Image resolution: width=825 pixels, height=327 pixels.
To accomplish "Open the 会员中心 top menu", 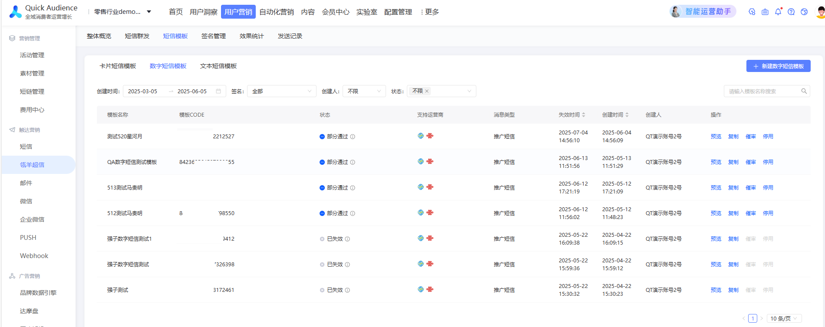I will coord(336,12).
